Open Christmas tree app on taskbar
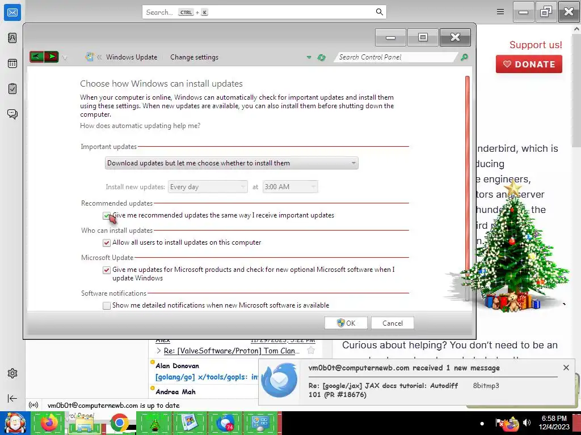 pos(154,423)
